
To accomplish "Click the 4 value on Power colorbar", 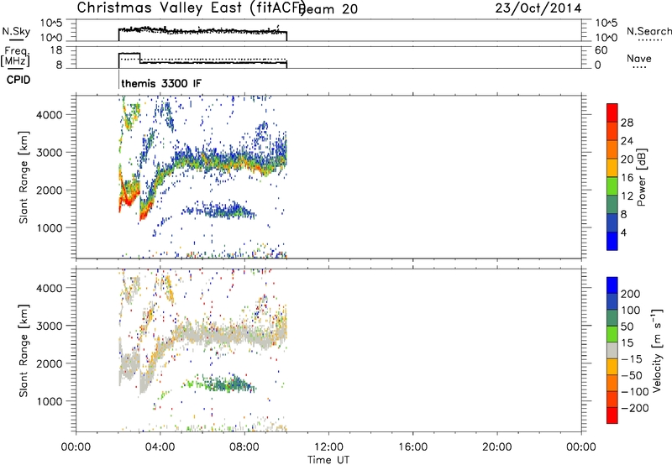I will tap(623, 232).
